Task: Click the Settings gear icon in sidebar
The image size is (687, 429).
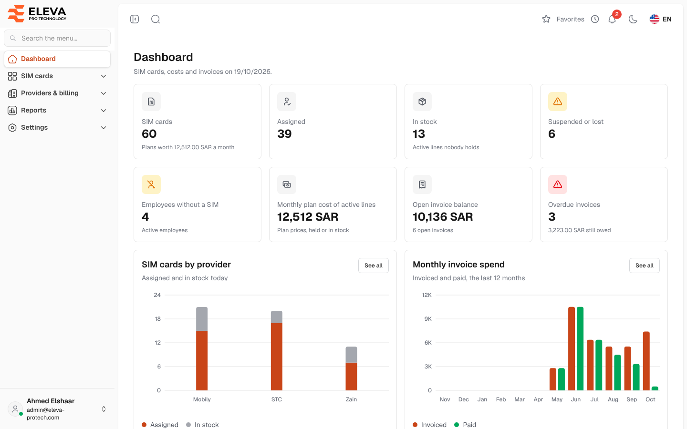Action: click(x=12, y=128)
